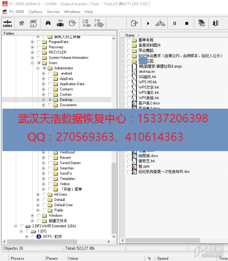
Task: Click the exit door icon in toolbar
Action: [215, 23]
